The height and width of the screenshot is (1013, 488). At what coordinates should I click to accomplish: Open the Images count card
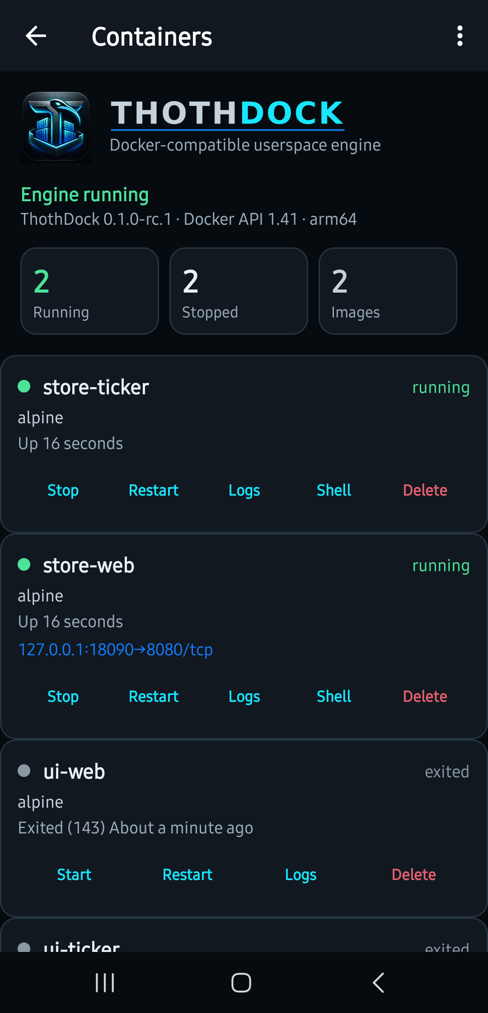click(x=388, y=291)
